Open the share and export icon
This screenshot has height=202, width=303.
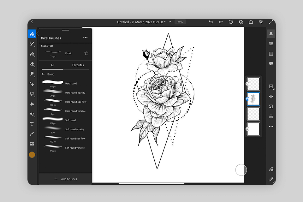tap(251, 22)
